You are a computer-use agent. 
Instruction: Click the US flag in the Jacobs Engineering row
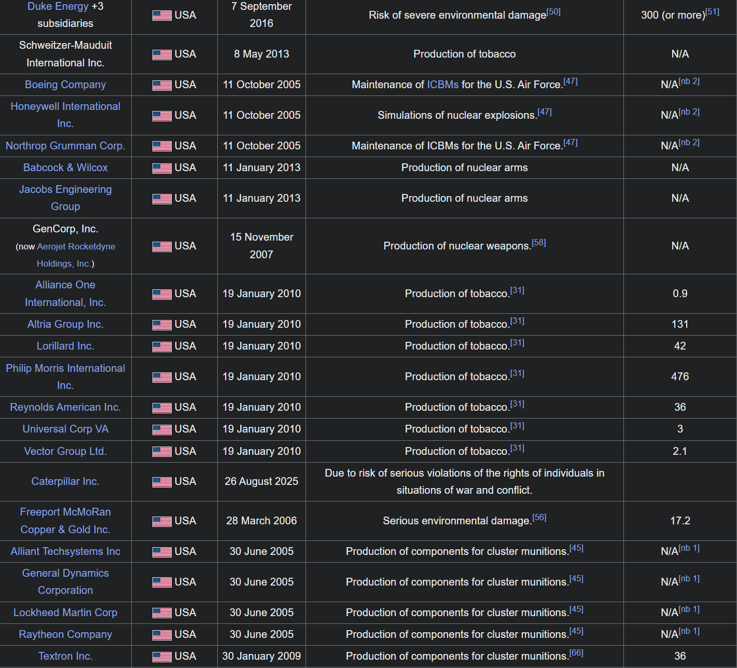162,199
